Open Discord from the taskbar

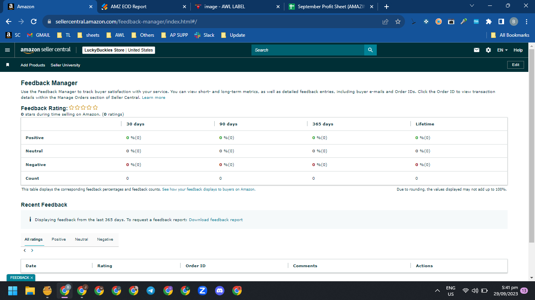(x=220, y=291)
